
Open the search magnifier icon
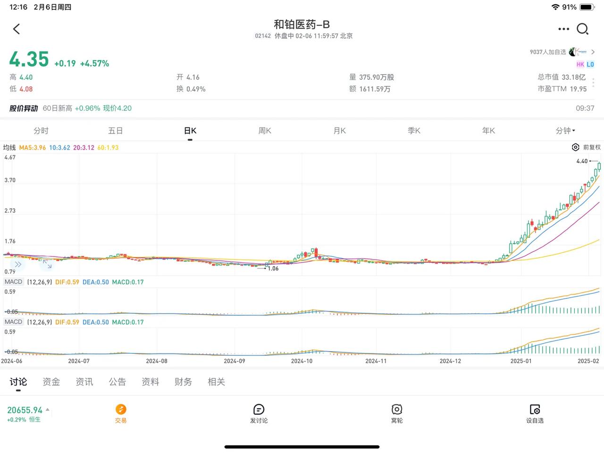coord(583,29)
